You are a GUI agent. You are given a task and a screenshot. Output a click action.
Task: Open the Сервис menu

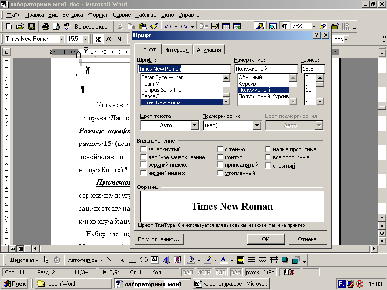[x=122, y=15]
